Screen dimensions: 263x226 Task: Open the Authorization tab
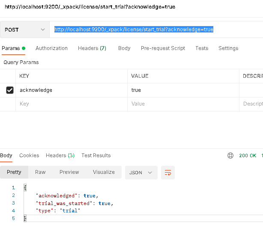(x=51, y=48)
